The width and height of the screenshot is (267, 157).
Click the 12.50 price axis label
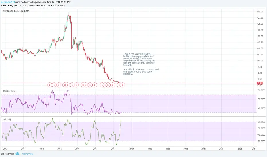pos(260,55)
